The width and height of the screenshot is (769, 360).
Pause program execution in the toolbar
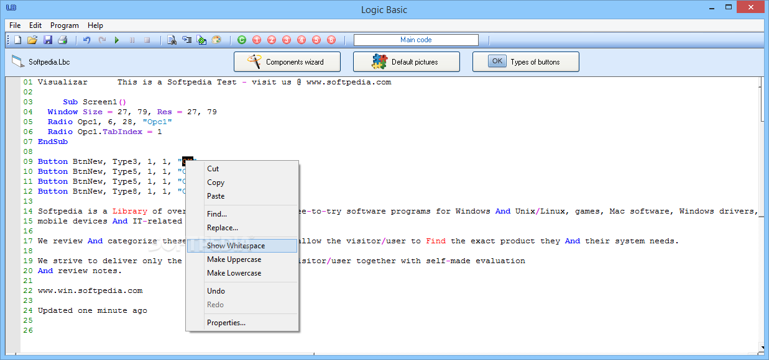click(132, 40)
